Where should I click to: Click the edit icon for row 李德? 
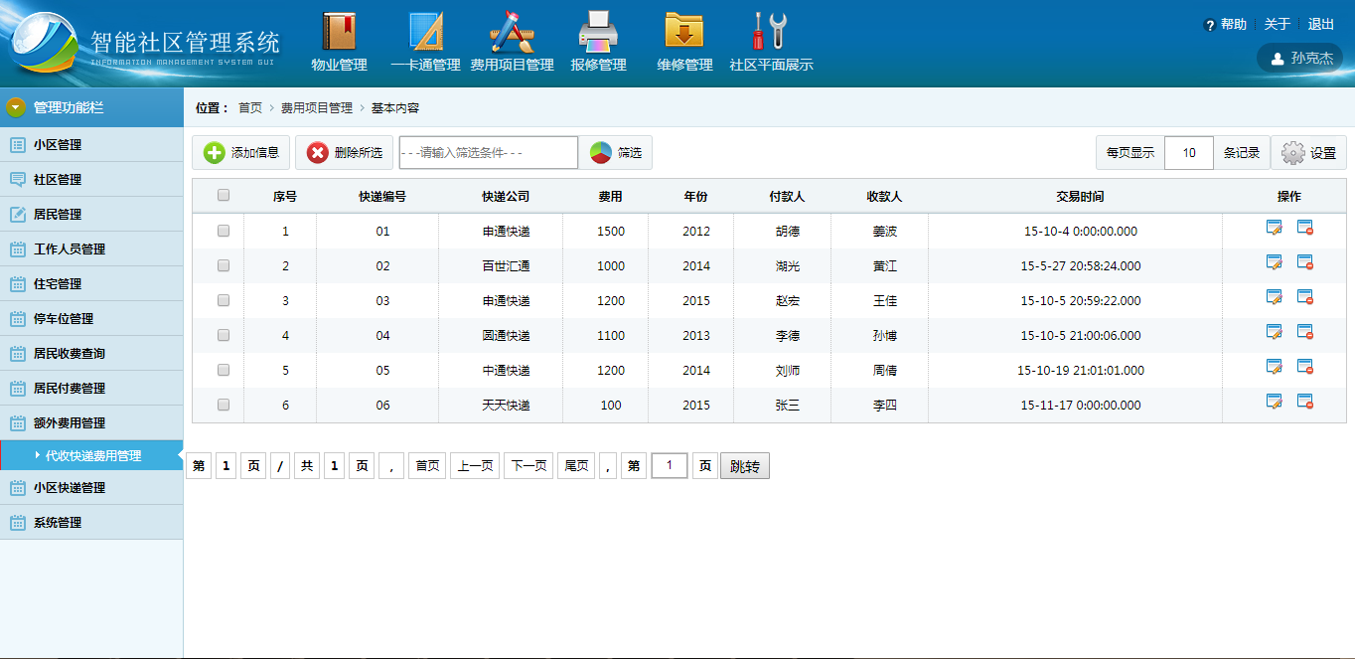[x=1275, y=332]
